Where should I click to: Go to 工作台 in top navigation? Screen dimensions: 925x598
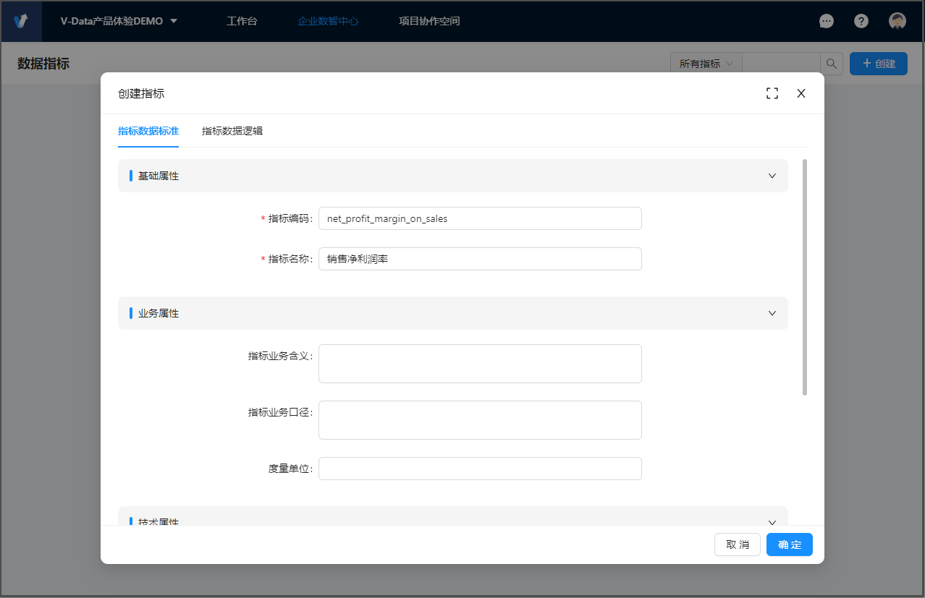[x=242, y=21]
